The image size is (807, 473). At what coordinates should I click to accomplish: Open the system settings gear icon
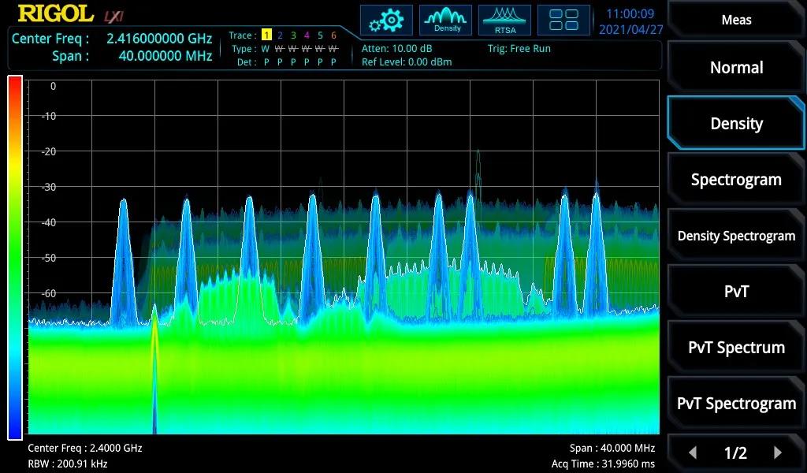[386, 20]
